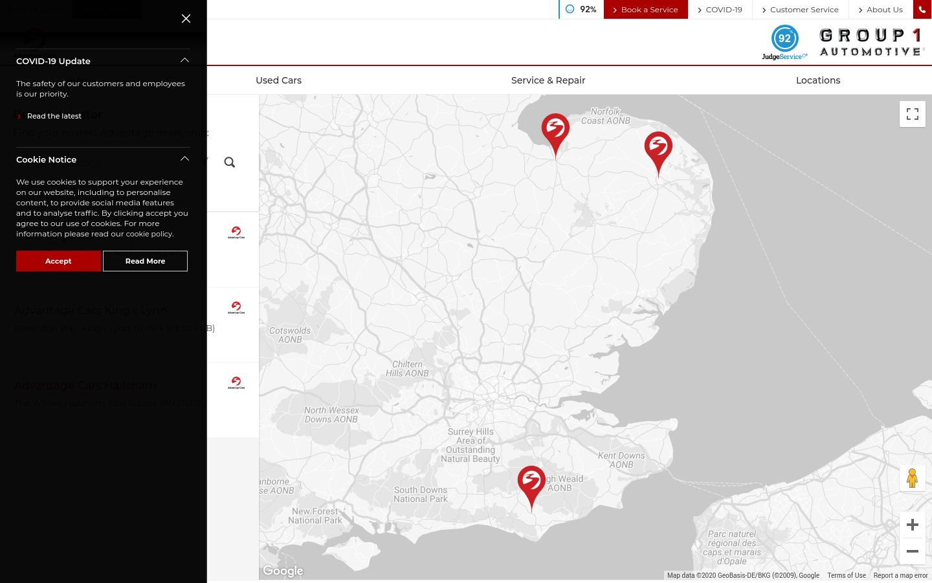Image resolution: width=932 pixels, height=583 pixels.
Task: Click the North Wessex Downs AONB label
Action: 331,415
